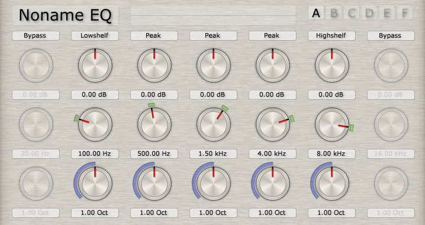
Task: Activate preset slot D
Action: click(369, 13)
